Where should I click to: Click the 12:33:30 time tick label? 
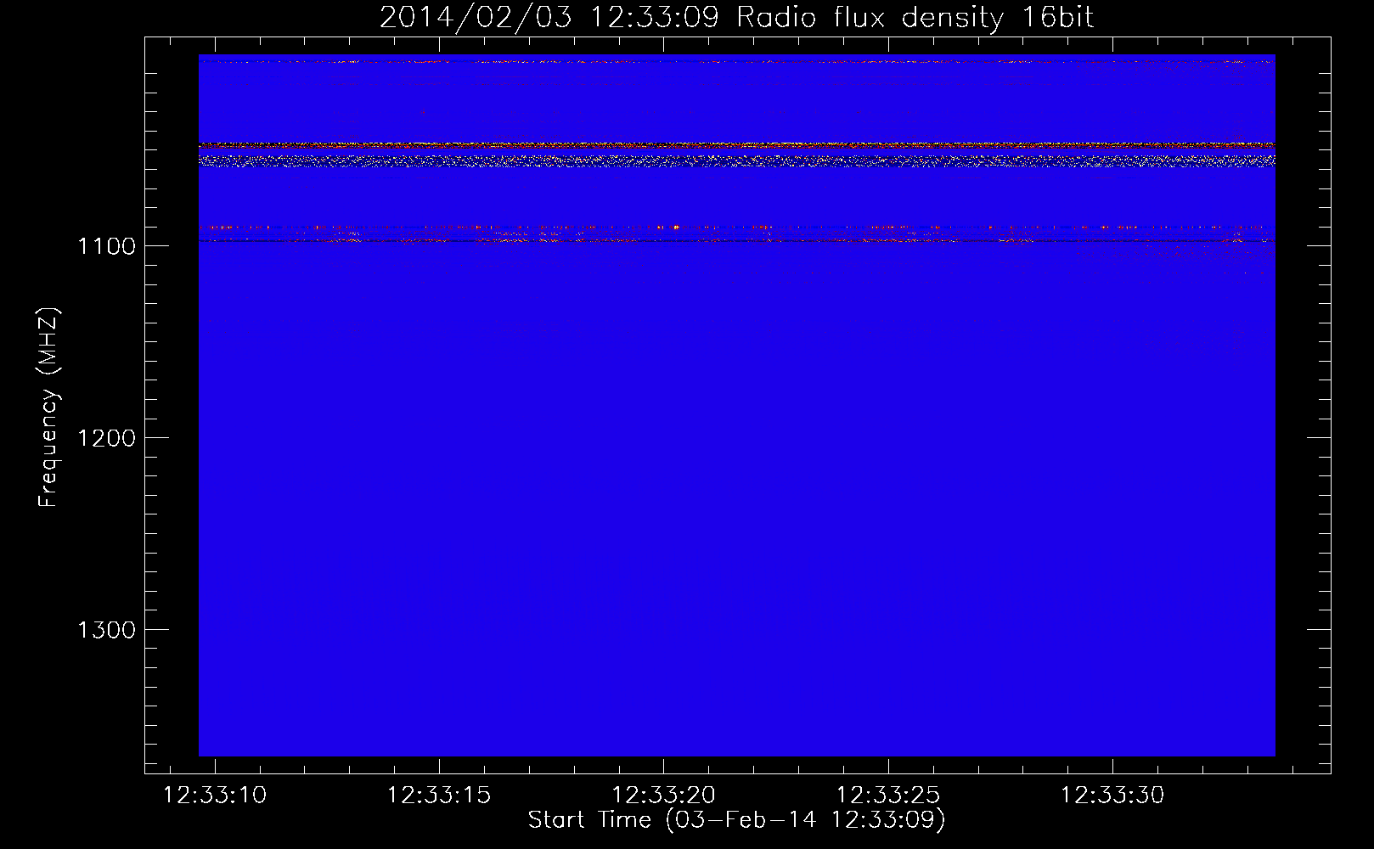(1112, 796)
